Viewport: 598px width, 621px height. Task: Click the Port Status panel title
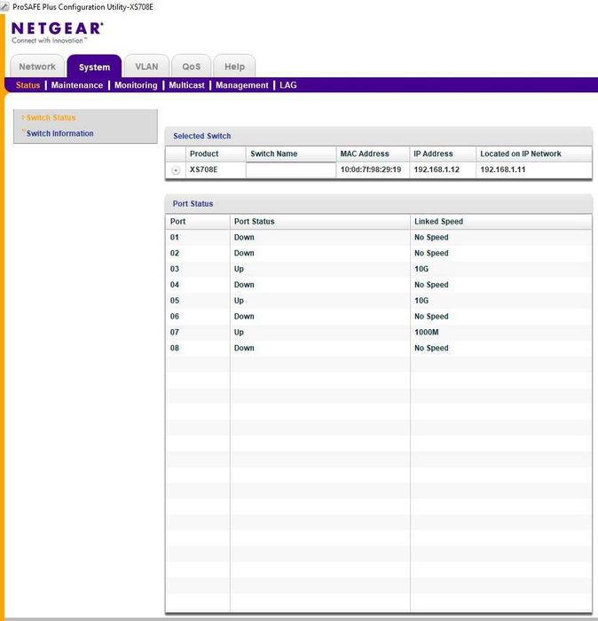tap(193, 203)
